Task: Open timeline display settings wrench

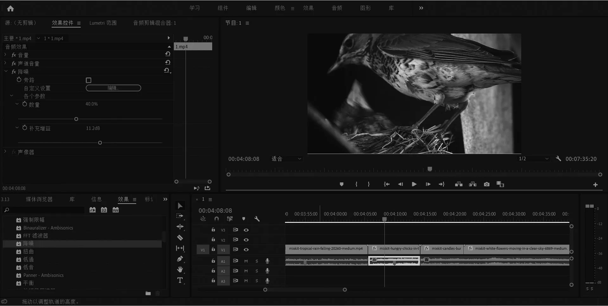Action: click(257, 219)
